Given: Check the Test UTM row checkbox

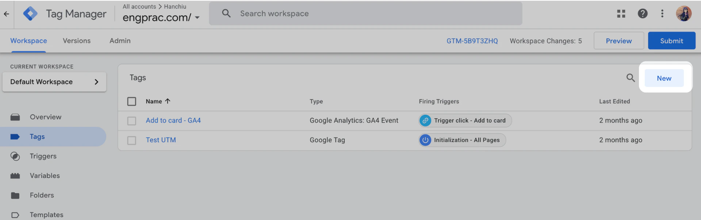Looking at the screenshot, I should (x=132, y=140).
